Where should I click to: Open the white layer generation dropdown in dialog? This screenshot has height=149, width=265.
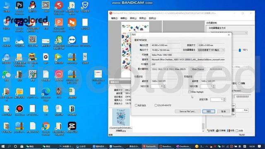click(x=211, y=50)
